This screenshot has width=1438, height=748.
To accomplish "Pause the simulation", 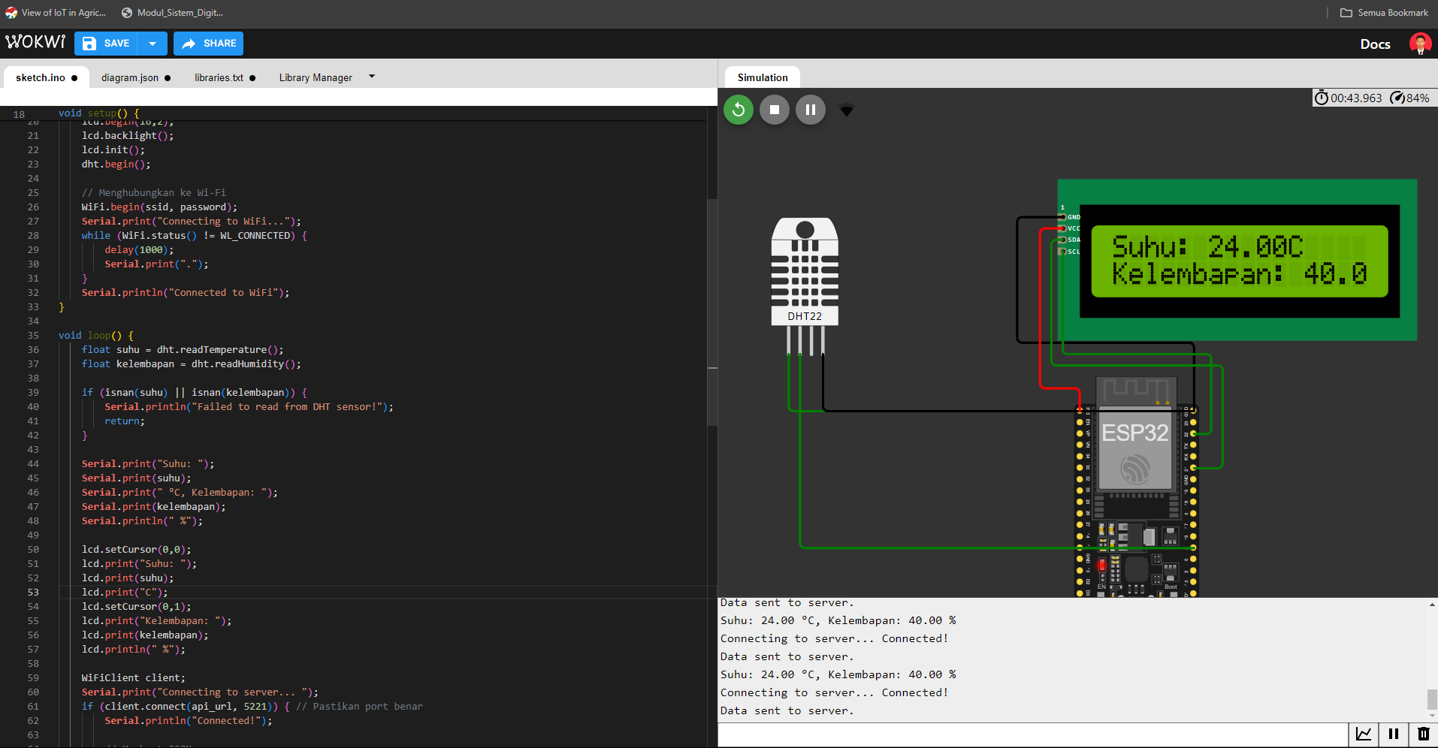I will pos(811,110).
